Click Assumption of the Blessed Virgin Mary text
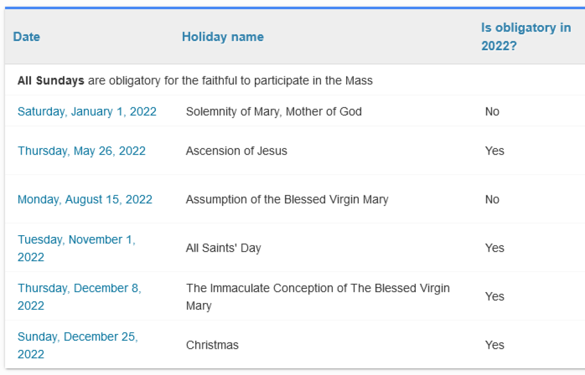585x375 pixels. tap(287, 200)
